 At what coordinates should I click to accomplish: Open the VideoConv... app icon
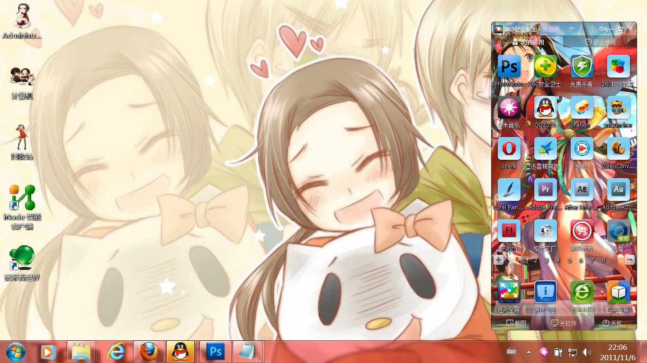click(618, 149)
